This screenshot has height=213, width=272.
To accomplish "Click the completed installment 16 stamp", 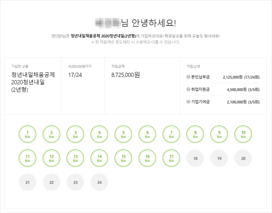I will coord(147,158).
